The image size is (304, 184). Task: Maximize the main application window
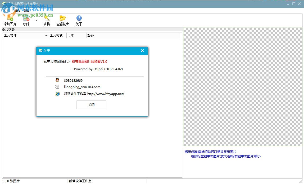pyautogui.click(x=294, y=4)
